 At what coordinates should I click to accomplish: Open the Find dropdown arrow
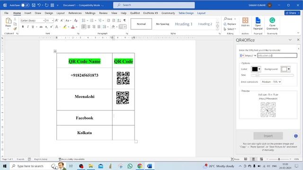click(x=235, y=19)
